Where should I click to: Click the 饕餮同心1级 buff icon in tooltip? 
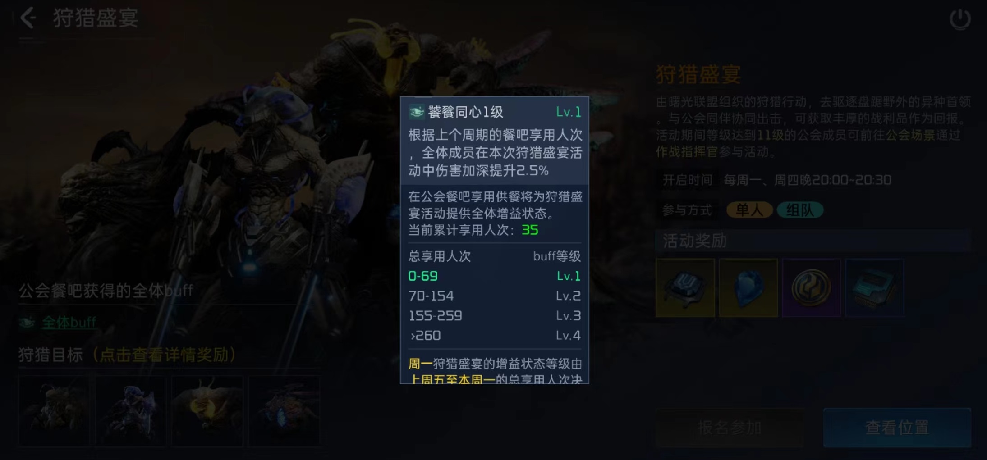[x=416, y=112]
